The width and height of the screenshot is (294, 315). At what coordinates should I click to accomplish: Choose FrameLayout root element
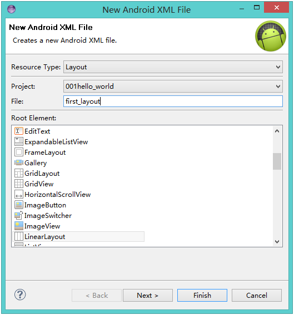tap(45, 153)
